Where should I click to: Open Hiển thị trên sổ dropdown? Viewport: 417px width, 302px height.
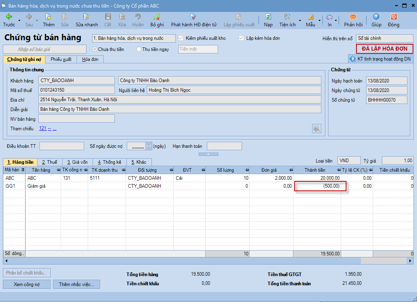tap(385, 38)
